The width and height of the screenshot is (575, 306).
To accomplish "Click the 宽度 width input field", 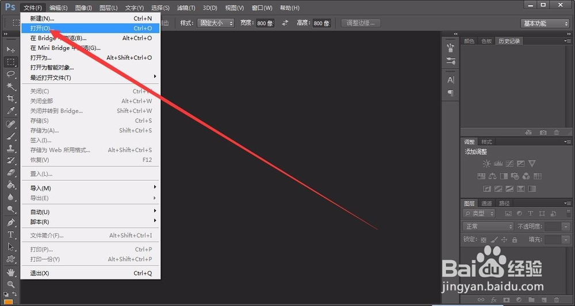I will (x=265, y=23).
